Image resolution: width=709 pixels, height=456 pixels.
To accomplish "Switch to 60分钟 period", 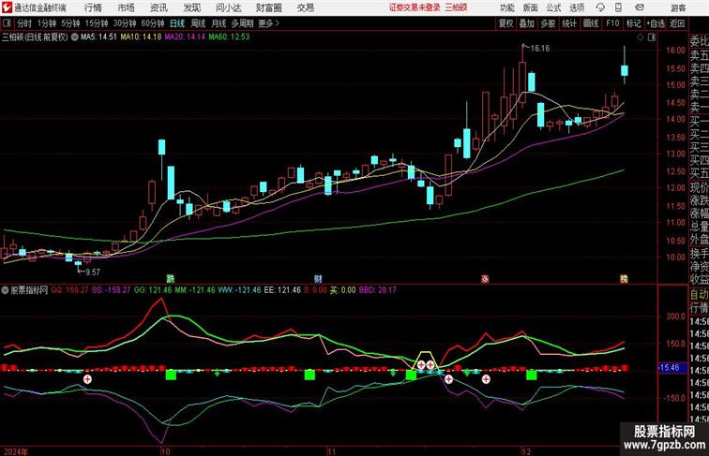I will (153, 23).
